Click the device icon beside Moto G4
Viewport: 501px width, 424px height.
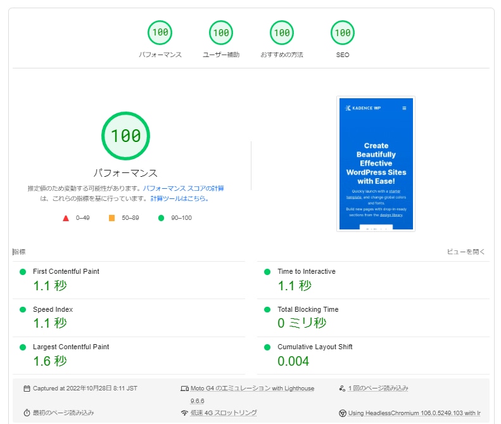(x=185, y=389)
